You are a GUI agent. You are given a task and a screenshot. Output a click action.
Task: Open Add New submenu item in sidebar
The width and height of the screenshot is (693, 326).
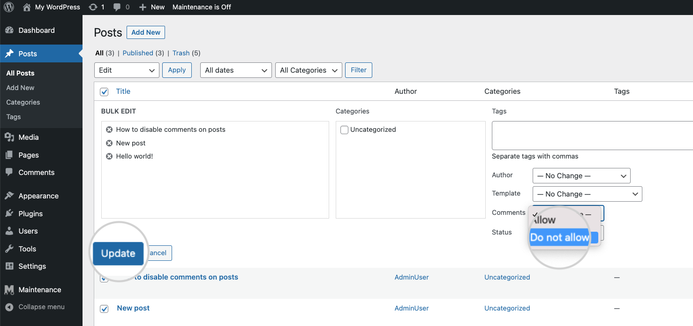20,88
